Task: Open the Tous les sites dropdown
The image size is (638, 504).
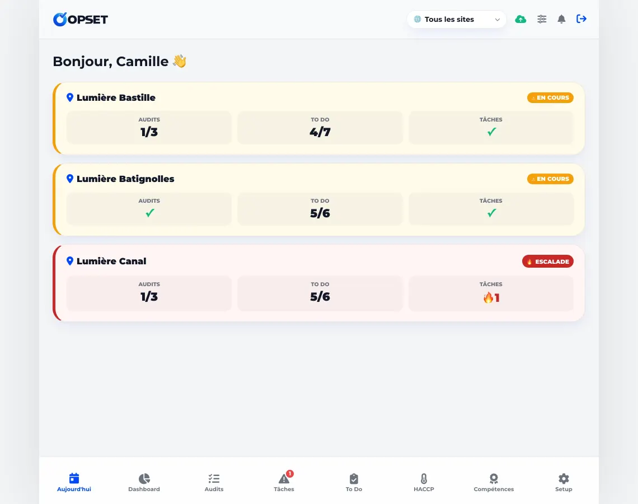Action: pos(457,19)
